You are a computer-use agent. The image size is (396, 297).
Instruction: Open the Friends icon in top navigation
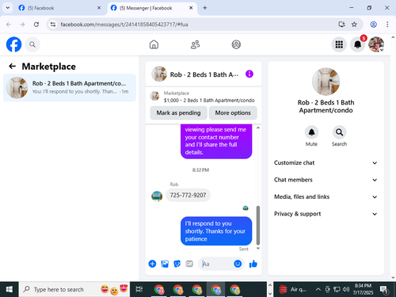195,44
